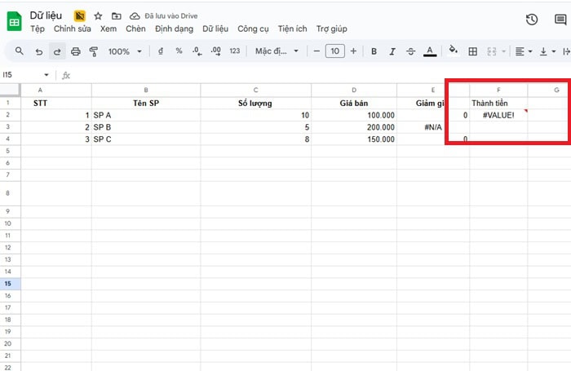Open the horizontal align dropdown
Image resolution: width=571 pixels, height=371 pixels.
523,51
